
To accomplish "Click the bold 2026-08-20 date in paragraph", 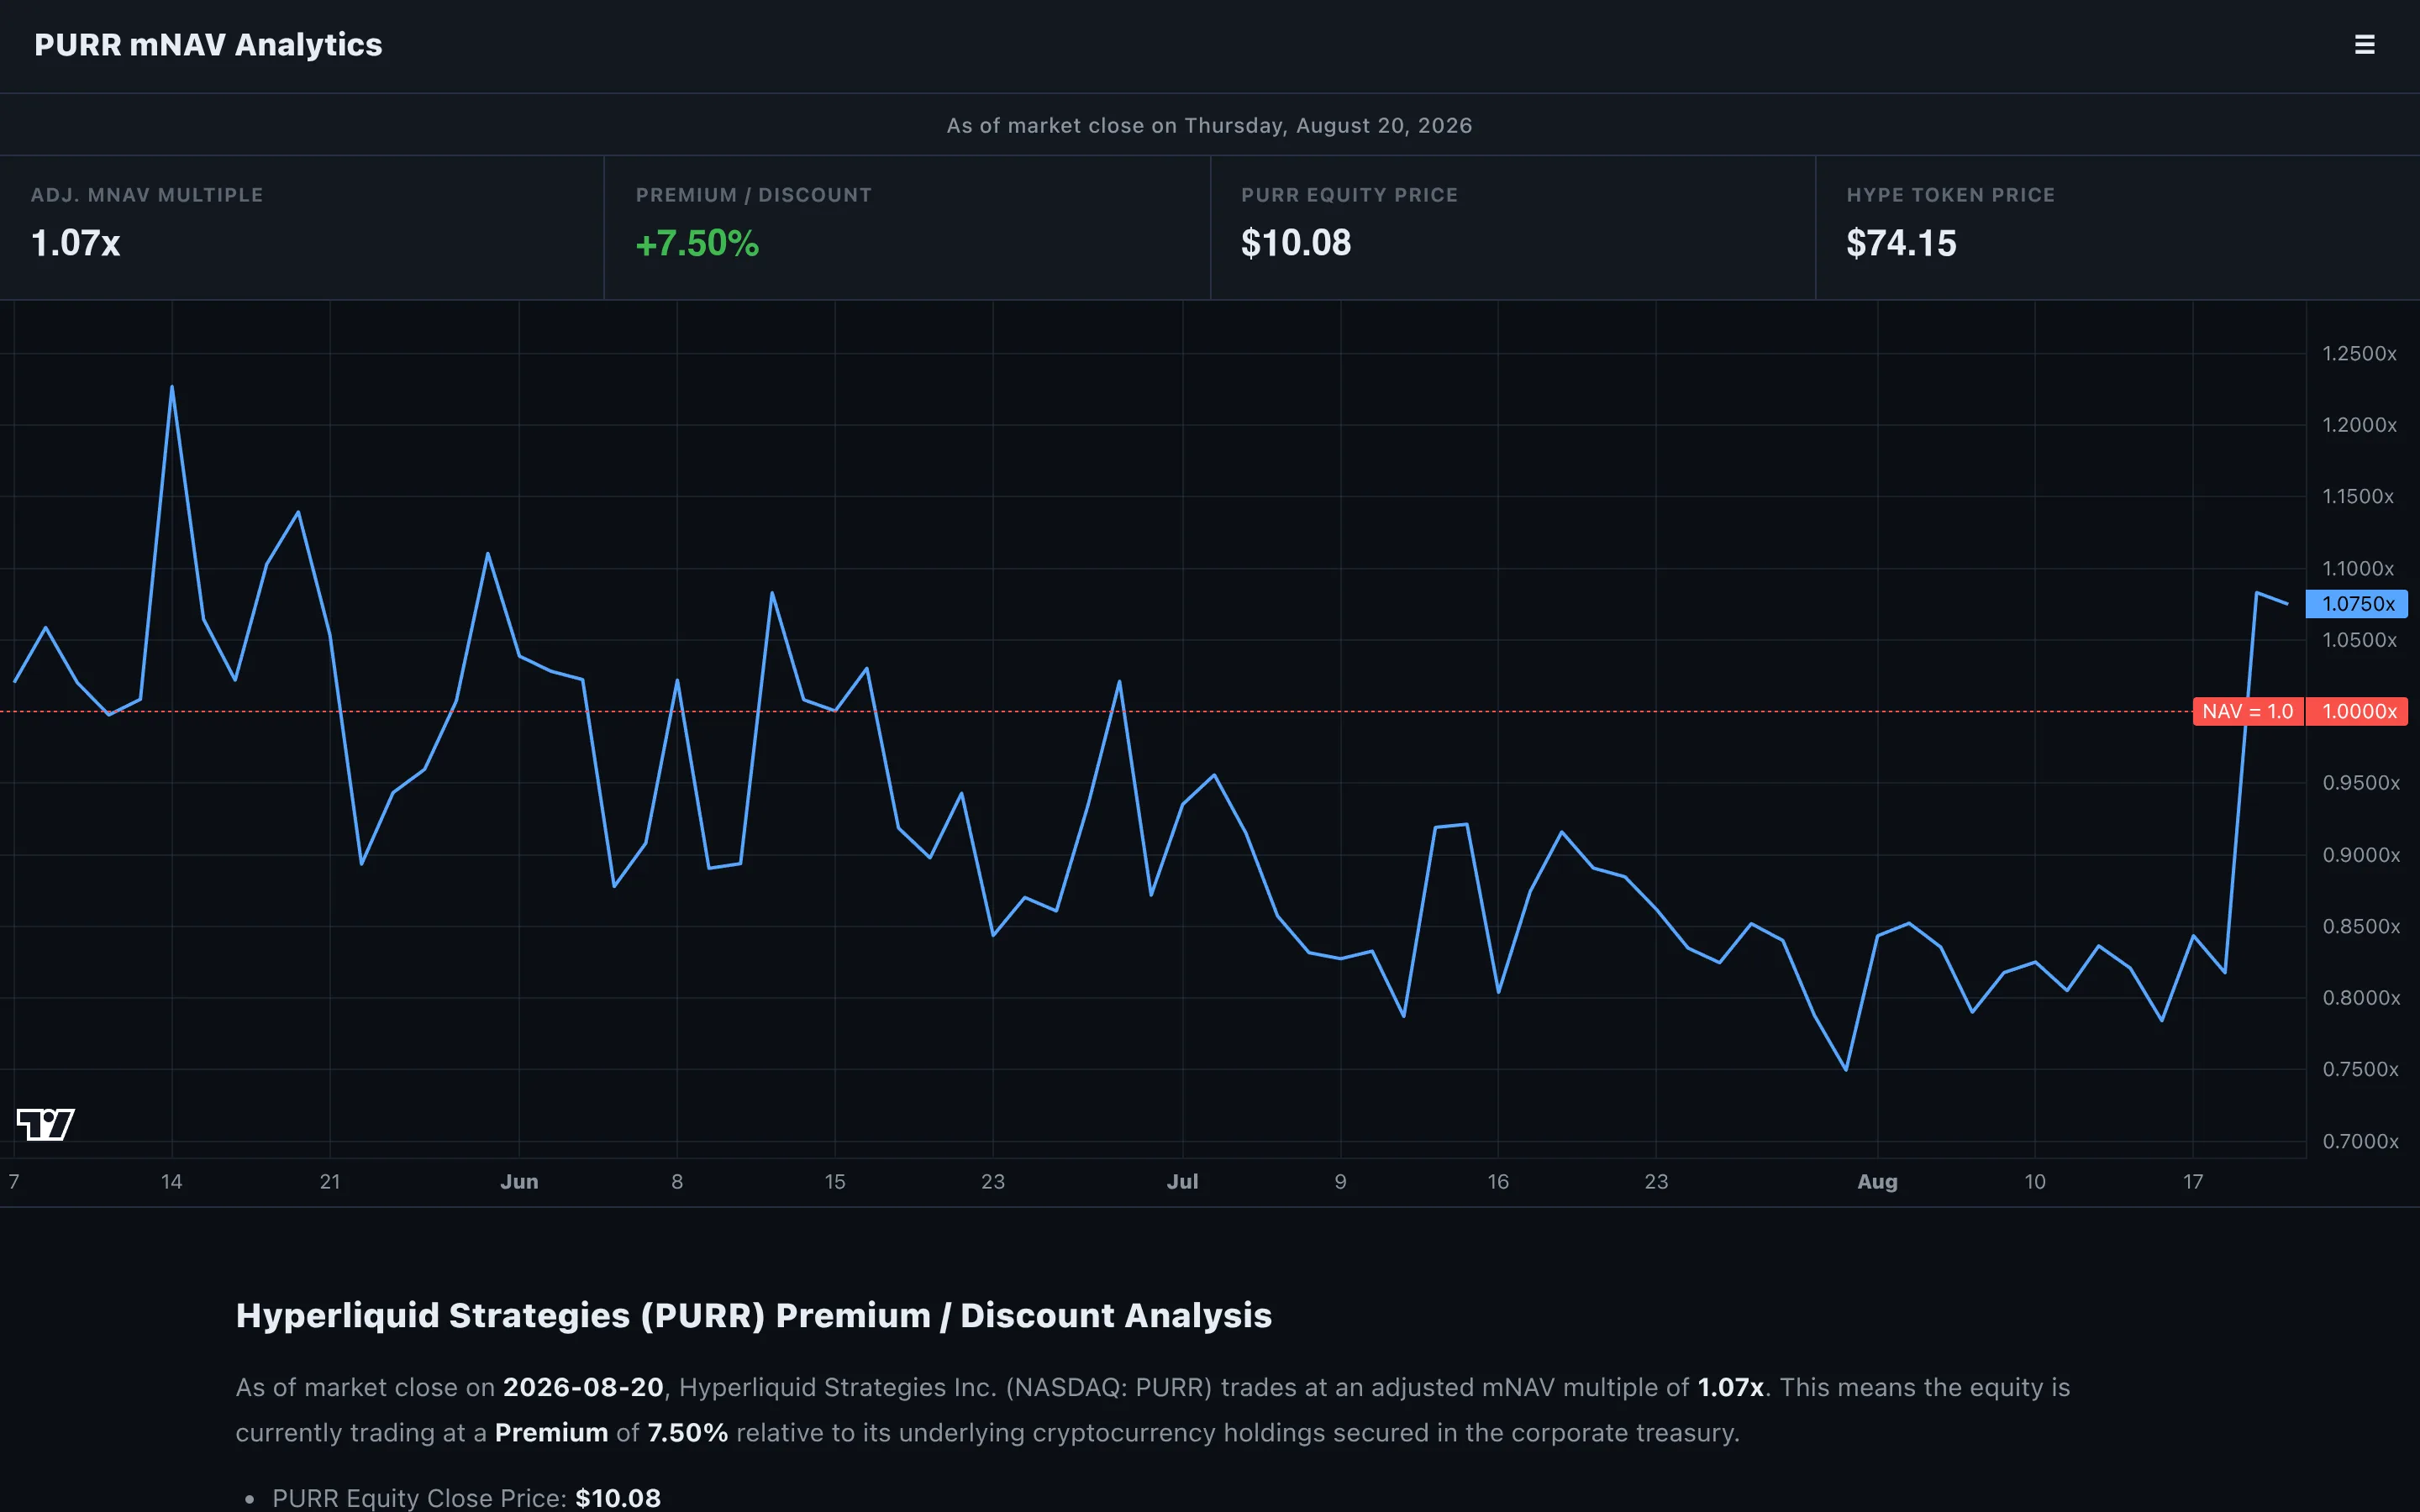I will click(583, 1388).
